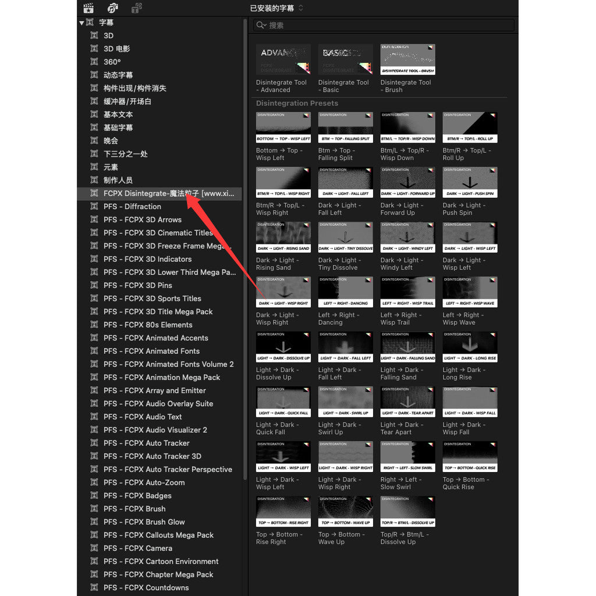Screen dimensions: 596x596
Task: Select Top → Bottom - Wave Up preset
Action: pyautogui.click(x=346, y=511)
